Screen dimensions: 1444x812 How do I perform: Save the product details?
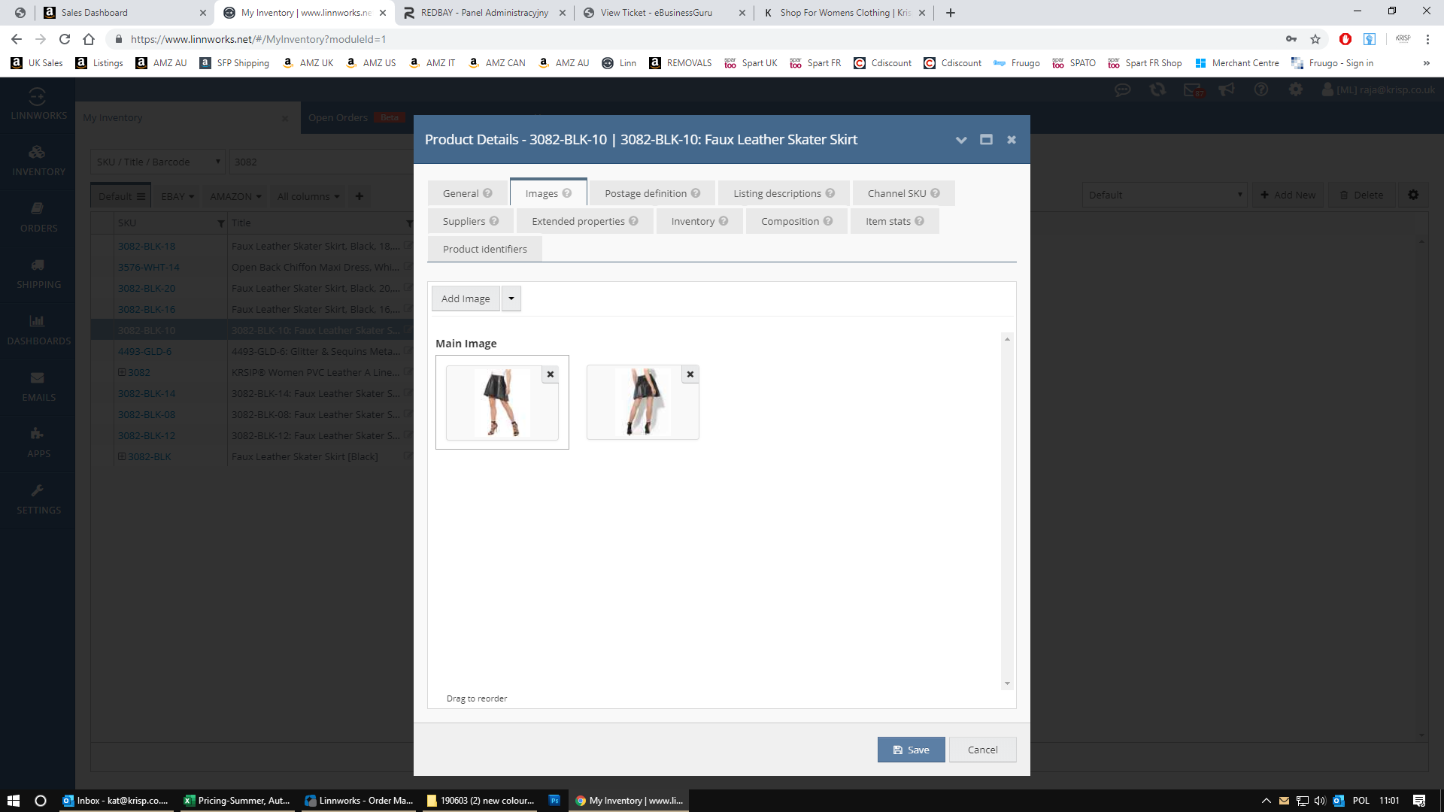coord(911,750)
